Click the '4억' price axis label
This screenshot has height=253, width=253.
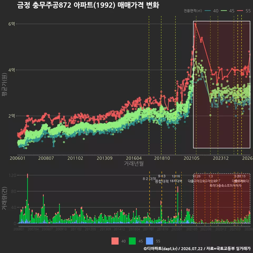(12, 70)
